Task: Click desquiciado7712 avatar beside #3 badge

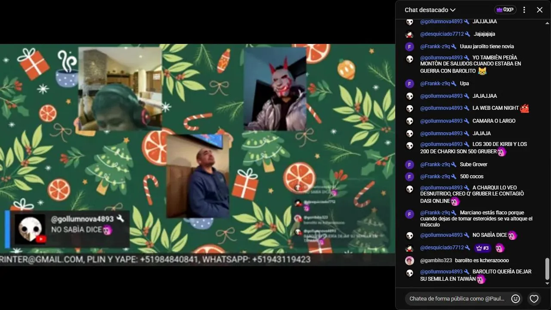Action: [410, 248]
